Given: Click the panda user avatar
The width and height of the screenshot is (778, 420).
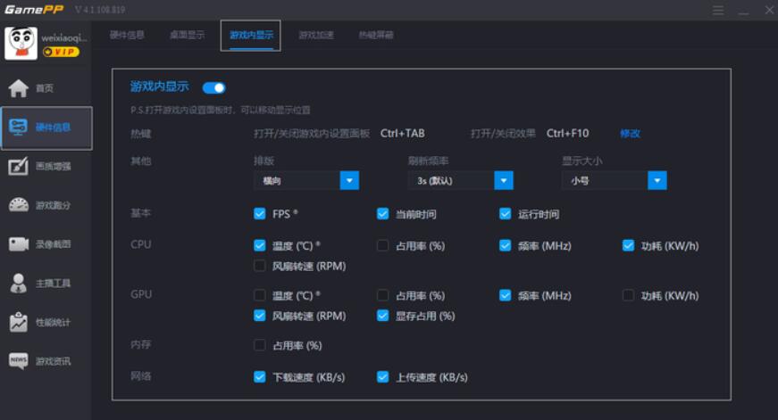Looking at the screenshot, I should point(21,43).
